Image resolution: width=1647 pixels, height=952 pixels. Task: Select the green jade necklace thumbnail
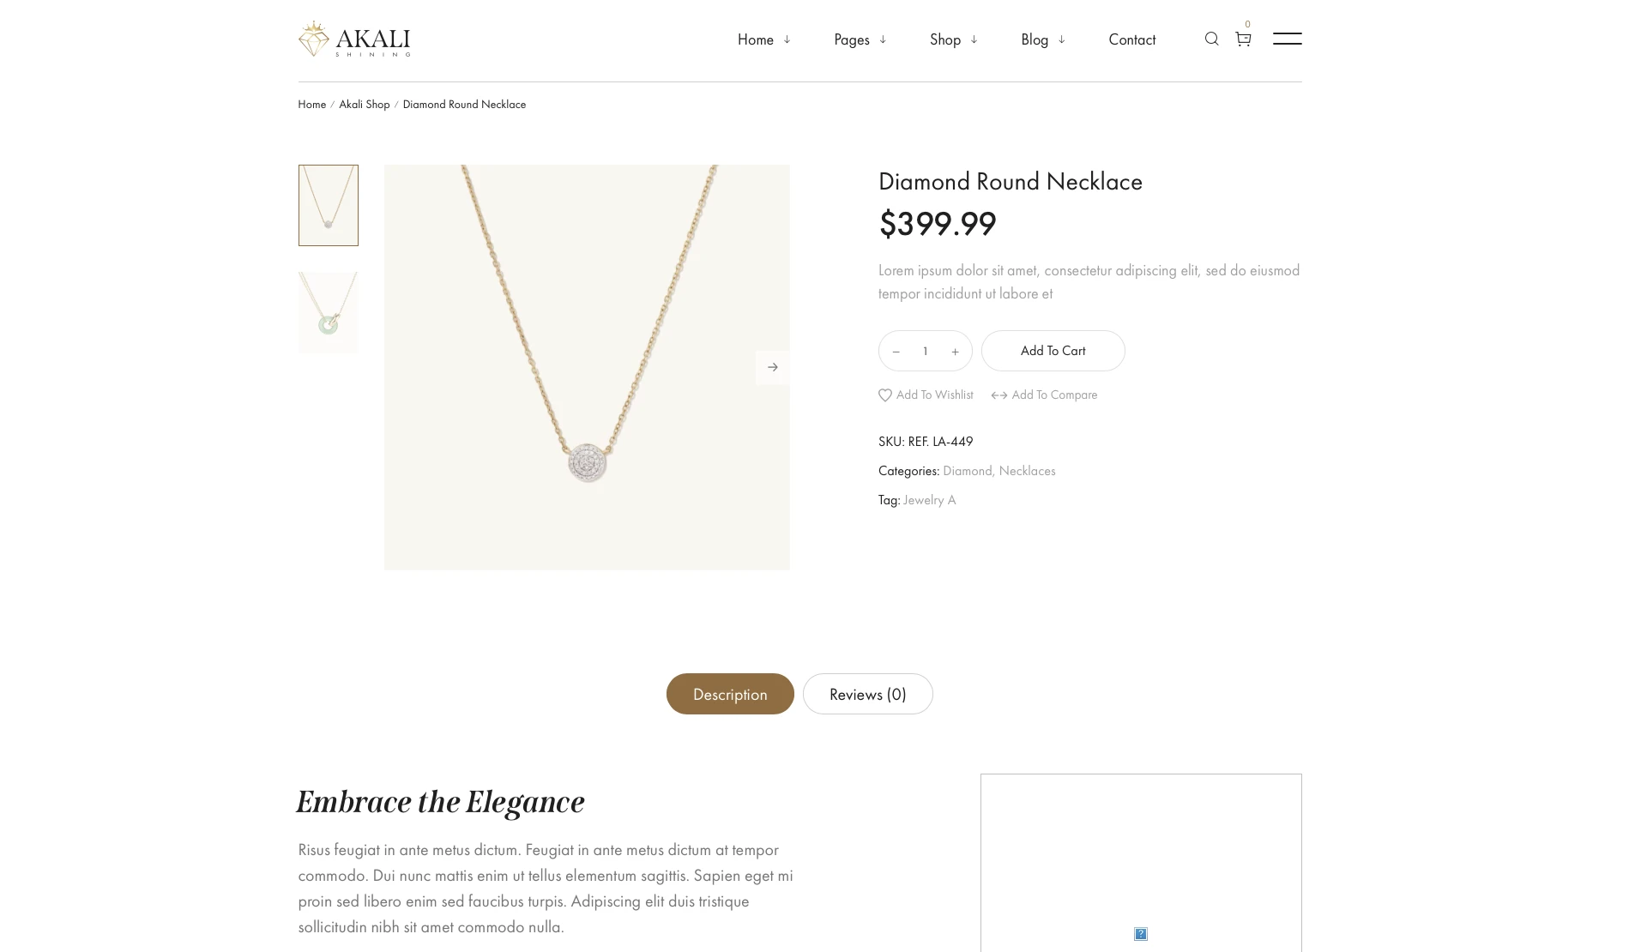tap(329, 312)
